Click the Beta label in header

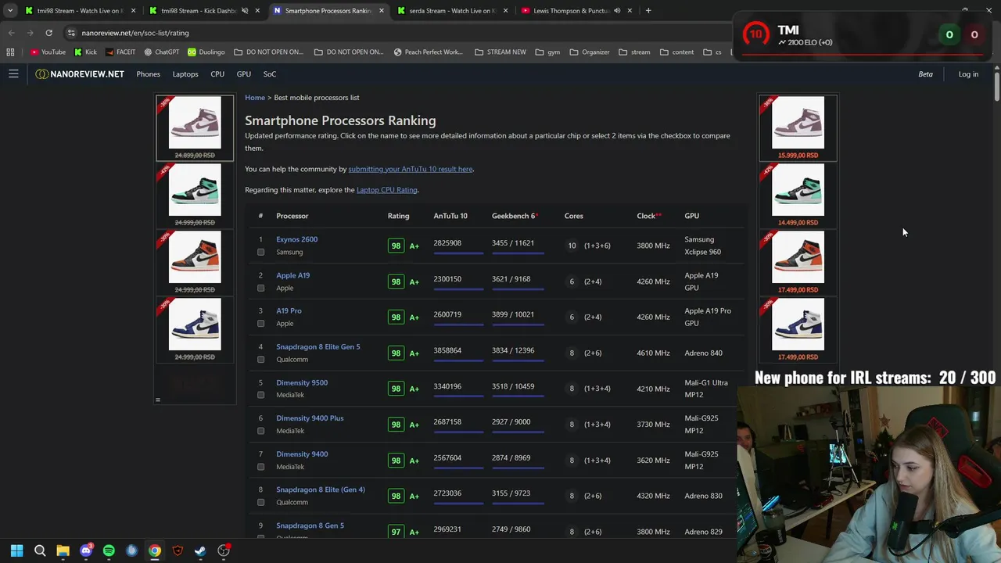click(x=925, y=74)
